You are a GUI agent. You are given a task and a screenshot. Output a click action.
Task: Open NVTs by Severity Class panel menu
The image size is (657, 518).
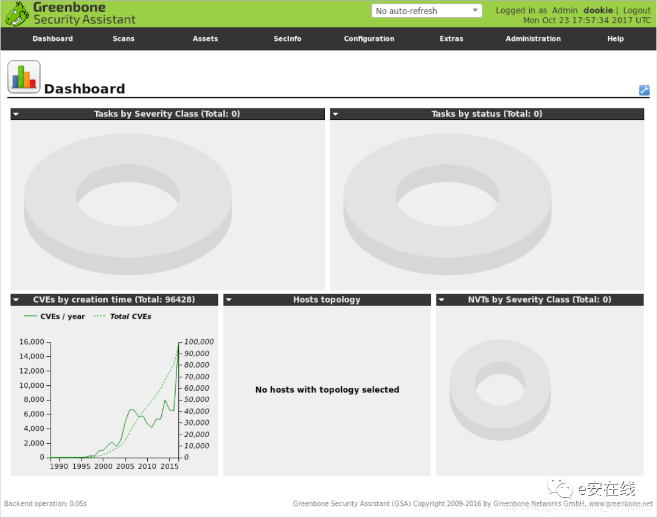(442, 299)
